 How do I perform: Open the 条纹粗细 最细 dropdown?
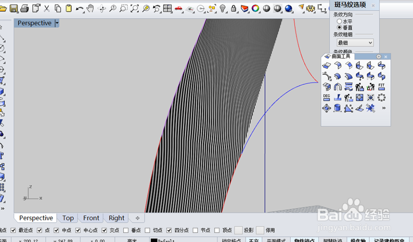click(355, 42)
